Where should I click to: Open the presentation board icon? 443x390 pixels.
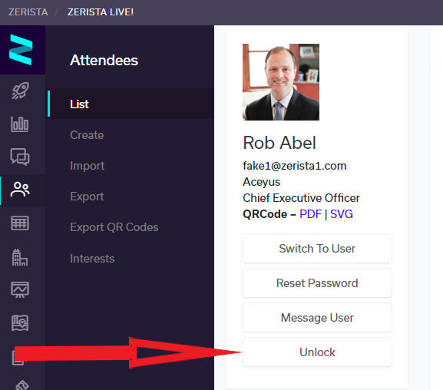coord(20,289)
